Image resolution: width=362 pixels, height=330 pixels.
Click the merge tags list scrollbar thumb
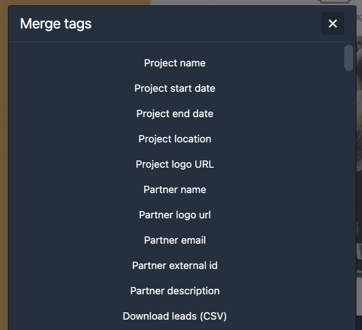pyautogui.click(x=348, y=58)
